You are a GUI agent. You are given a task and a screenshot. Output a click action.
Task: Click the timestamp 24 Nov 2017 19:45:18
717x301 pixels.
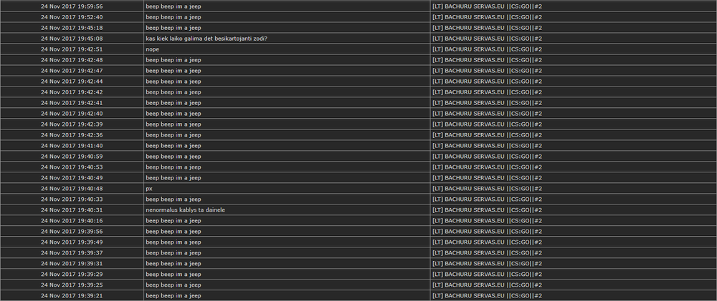(x=72, y=28)
